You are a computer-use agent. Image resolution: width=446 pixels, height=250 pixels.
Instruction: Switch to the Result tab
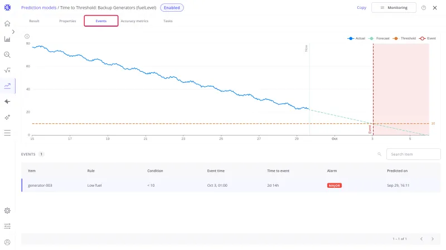click(34, 21)
